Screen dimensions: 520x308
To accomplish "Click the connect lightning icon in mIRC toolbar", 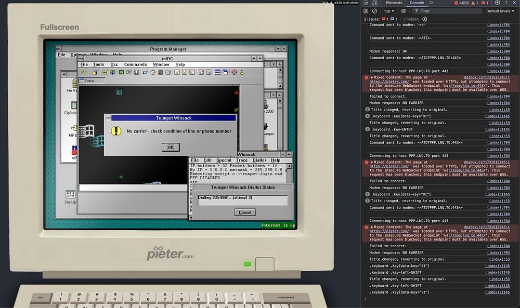I will click(83, 72).
